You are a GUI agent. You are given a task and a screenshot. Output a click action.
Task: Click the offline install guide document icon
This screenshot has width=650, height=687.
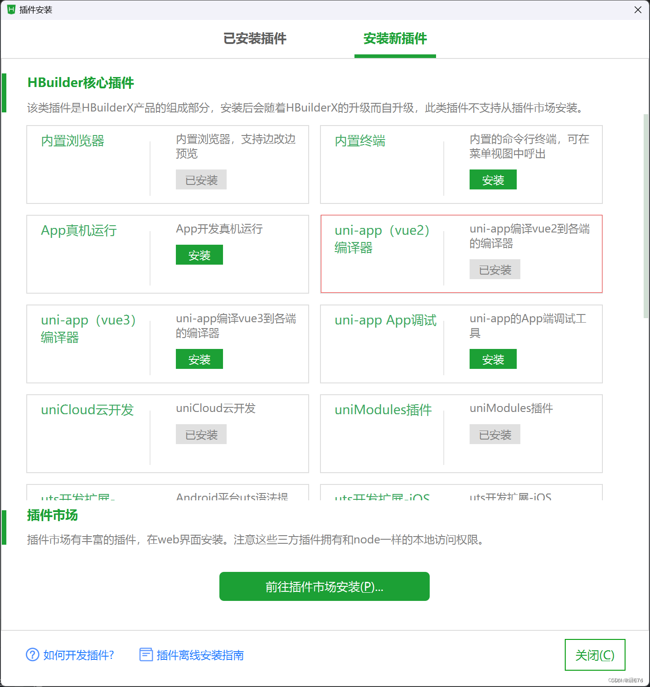pyautogui.click(x=146, y=655)
